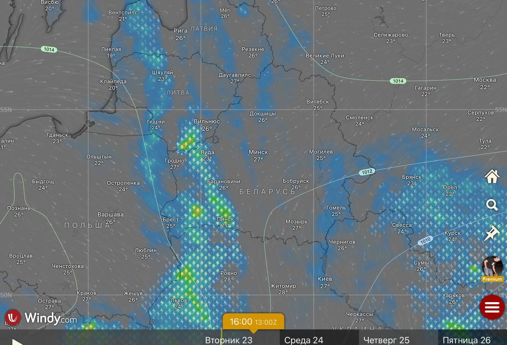Click the Гагарин city label
This screenshot has width=507, height=345.
[x=426, y=88]
